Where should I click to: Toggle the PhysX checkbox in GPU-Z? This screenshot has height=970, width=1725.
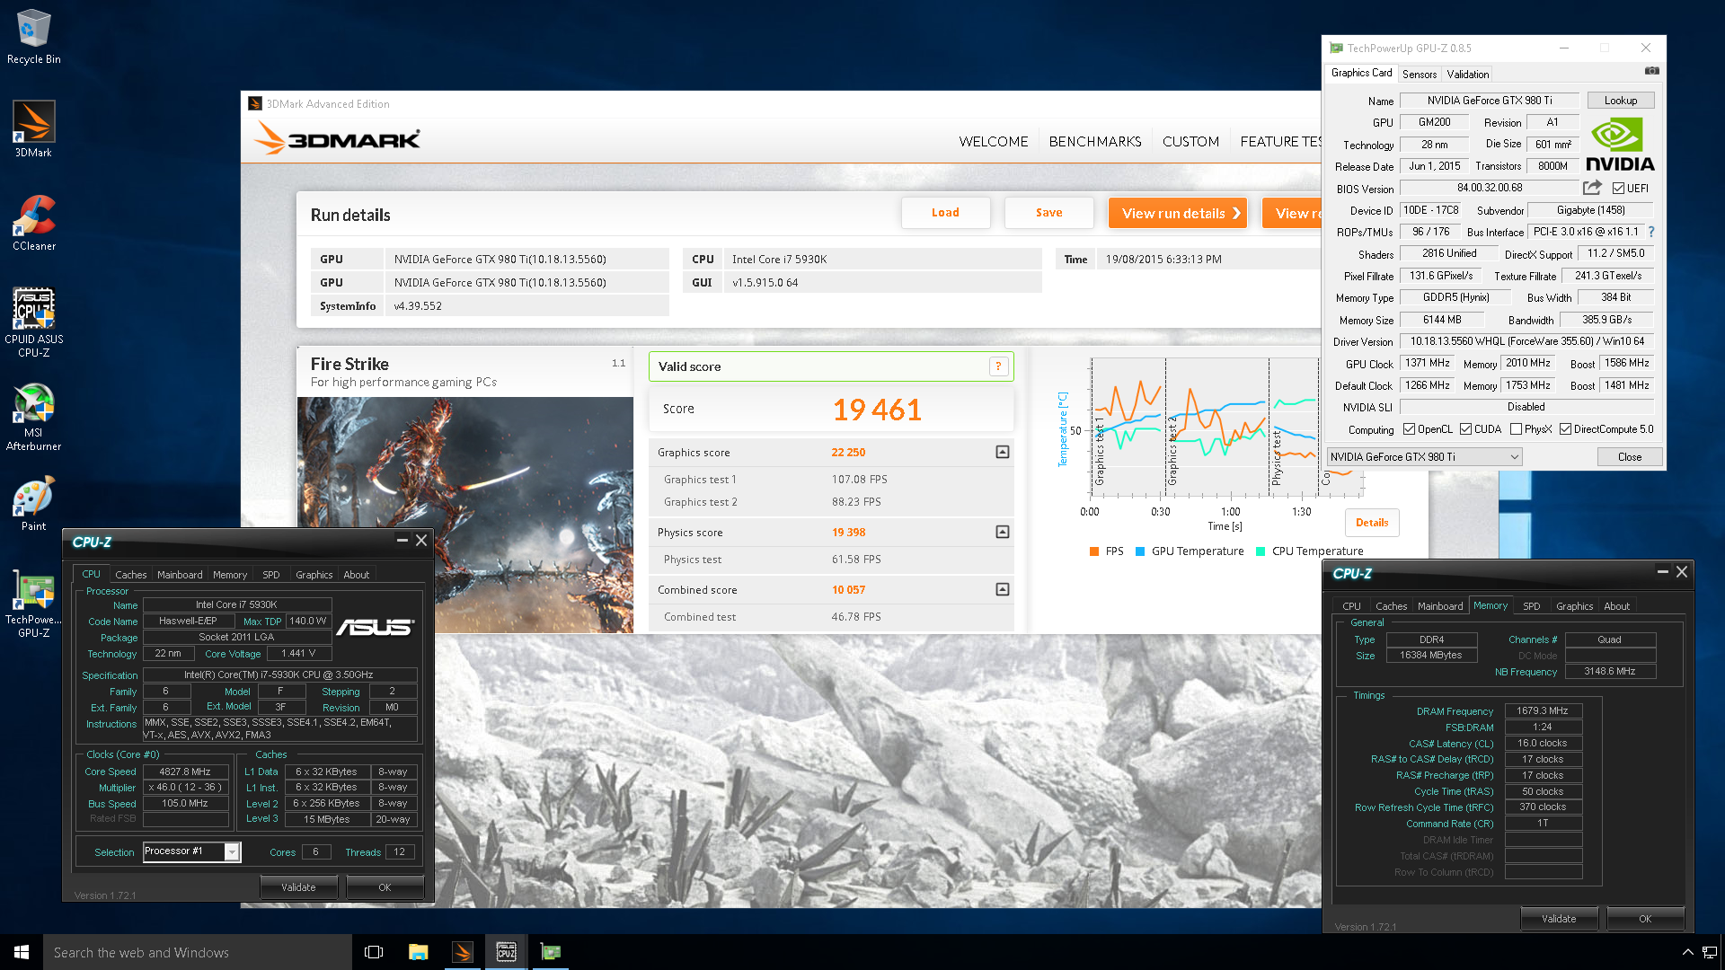[x=1516, y=429]
